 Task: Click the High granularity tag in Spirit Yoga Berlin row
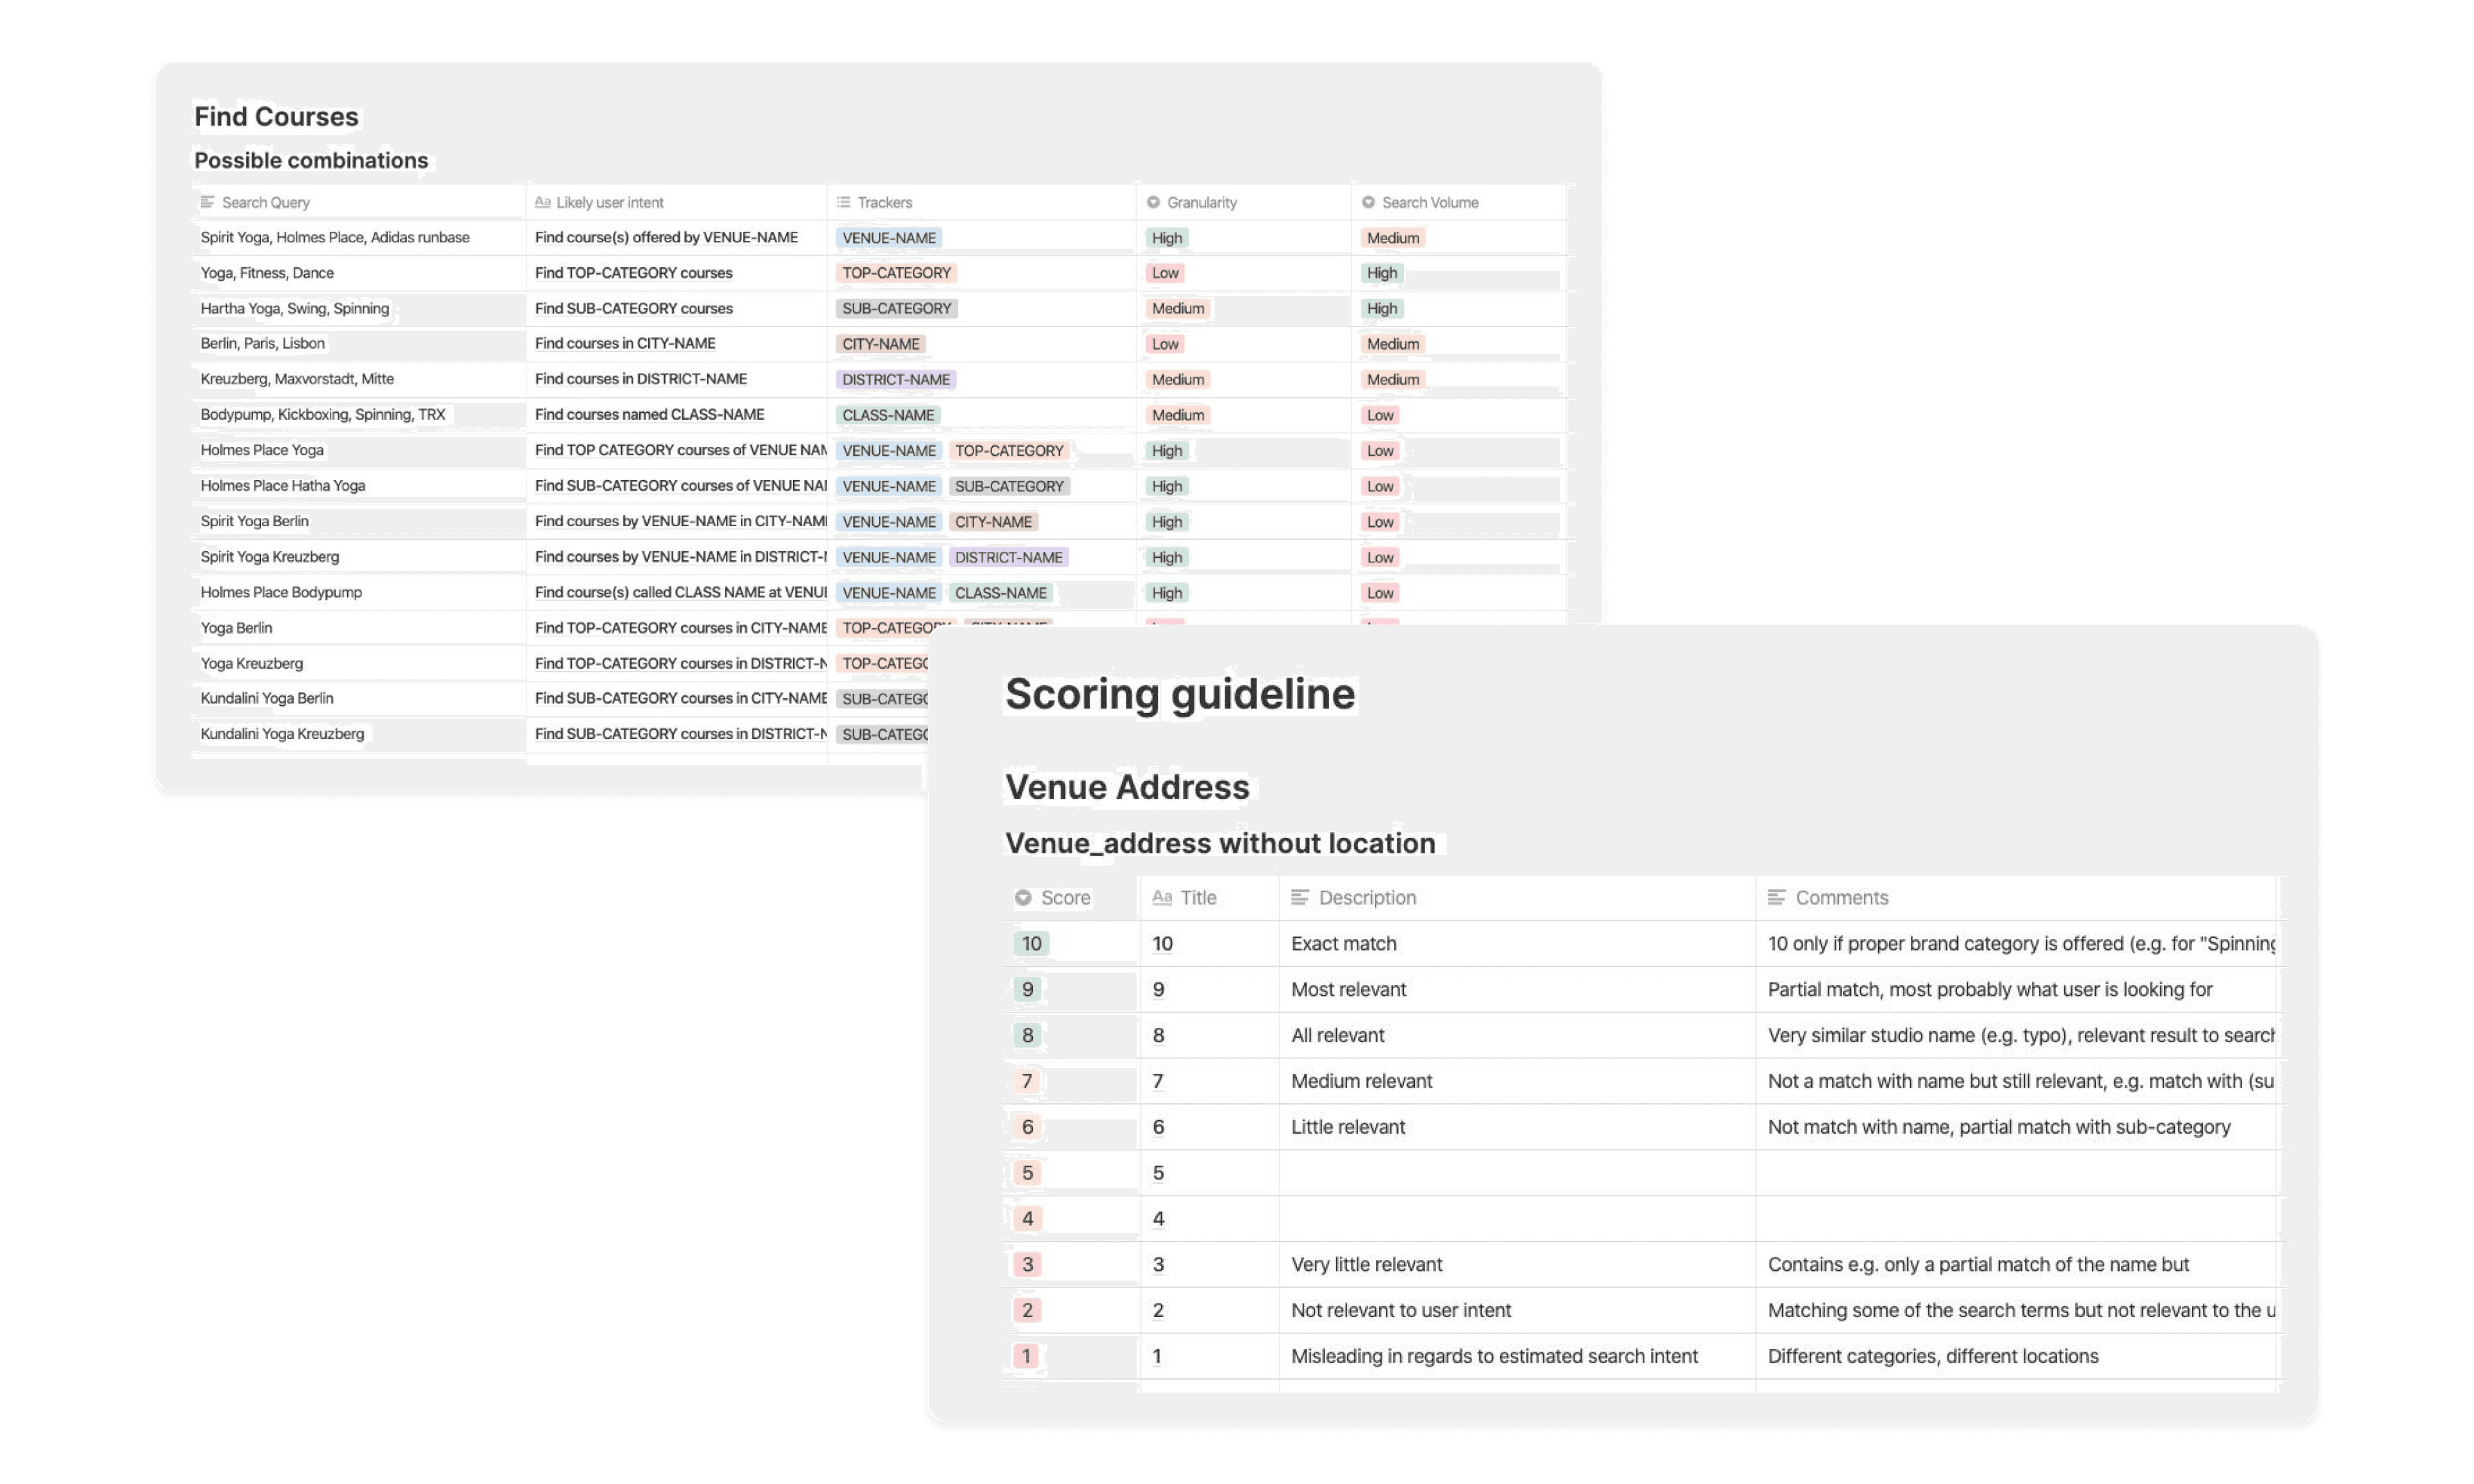tap(1167, 522)
